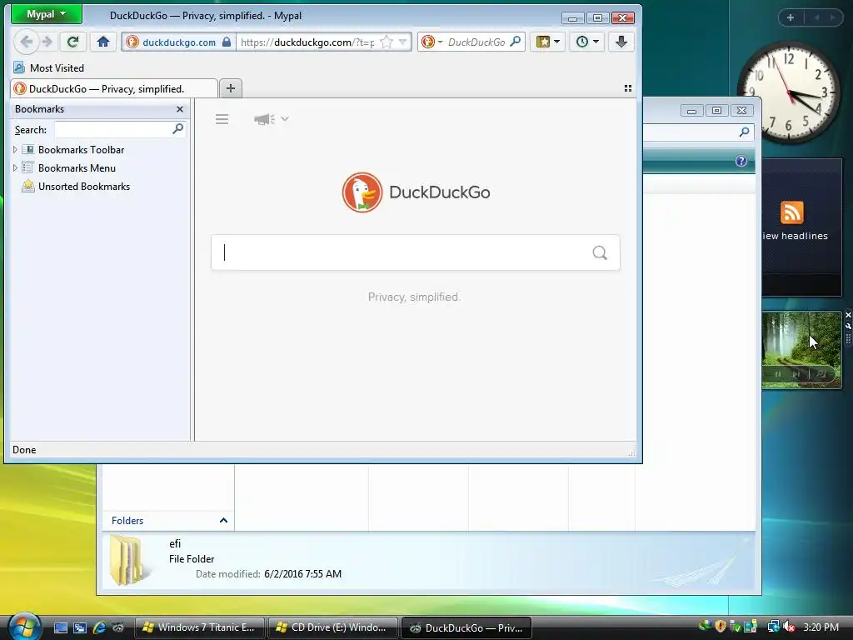Click Show Desktop quick launch icon
The height and width of the screenshot is (640, 853).
pyautogui.click(x=60, y=627)
